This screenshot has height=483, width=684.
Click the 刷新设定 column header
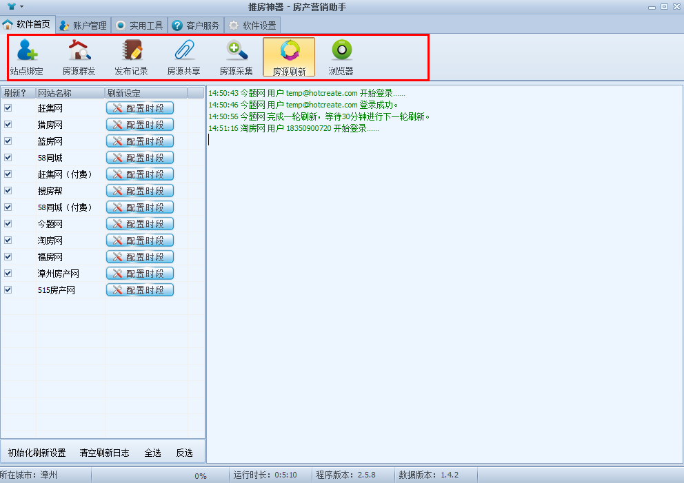(x=146, y=93)
